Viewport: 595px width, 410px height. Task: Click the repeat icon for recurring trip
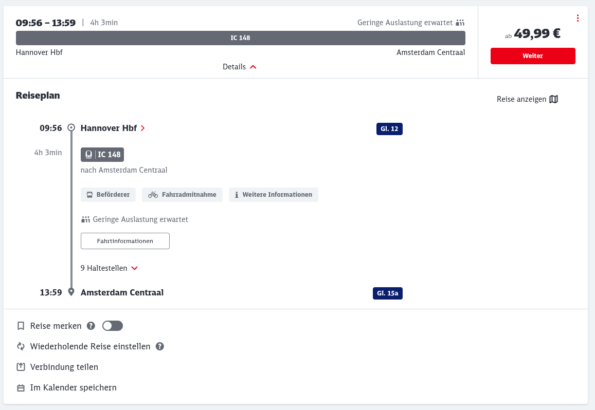21,346
